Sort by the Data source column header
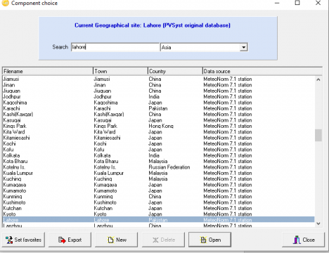This screenshot has height=253, width=329. (262, 71)
